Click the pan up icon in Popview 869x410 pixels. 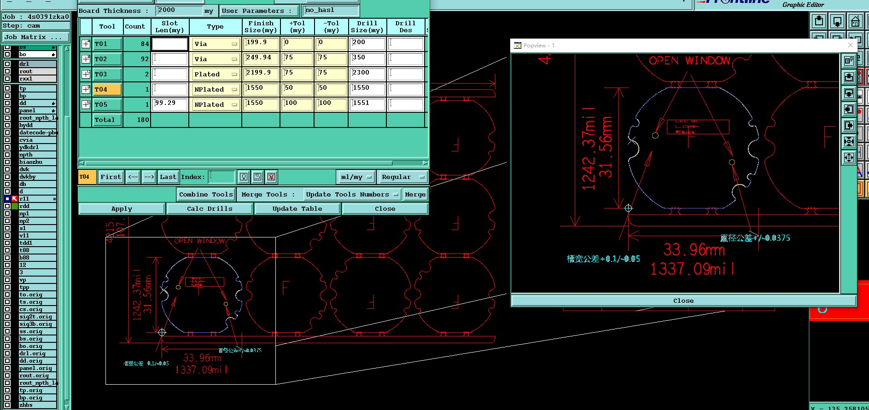point(849,77)
